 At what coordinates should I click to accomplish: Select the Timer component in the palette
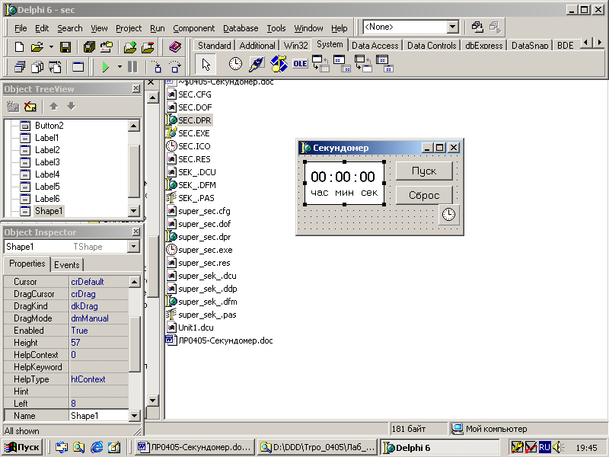(x=235, y=64)
